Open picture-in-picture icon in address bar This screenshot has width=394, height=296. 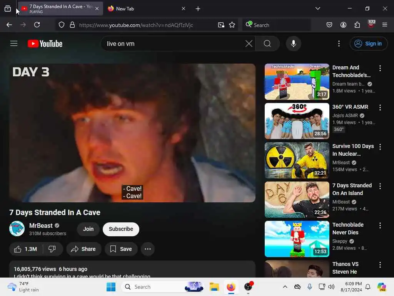point(221,25)
